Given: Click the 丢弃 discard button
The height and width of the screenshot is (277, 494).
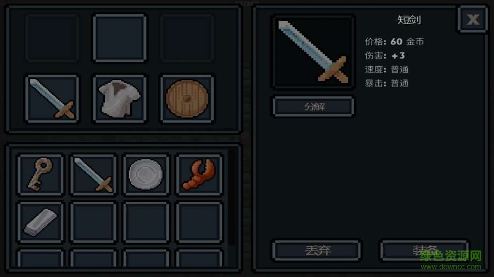Looking at the screenshot, I should pos(317,250).
